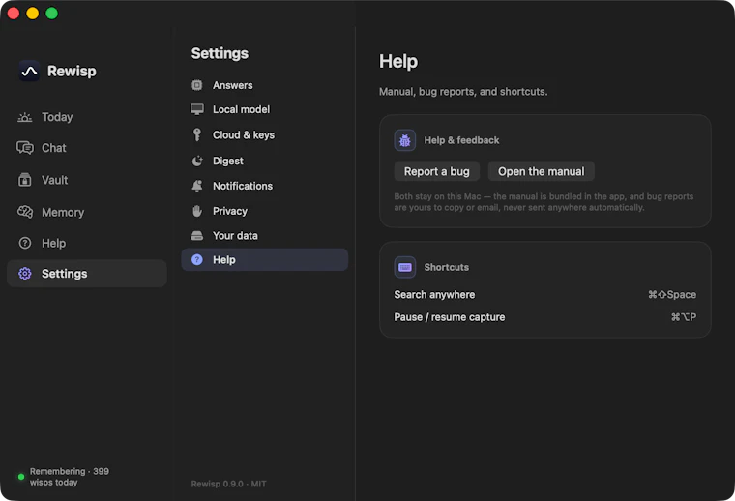
Task: Open Help from the main sidebar
Action: click(87, 243)
